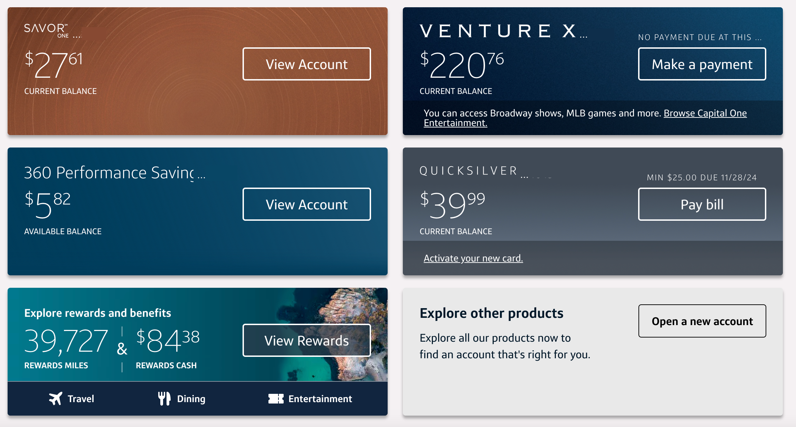Click the 360 Performance Savings account title
The width and height of the screenshot is (796, 427).
pyautogui.click(x=109, y=173)
